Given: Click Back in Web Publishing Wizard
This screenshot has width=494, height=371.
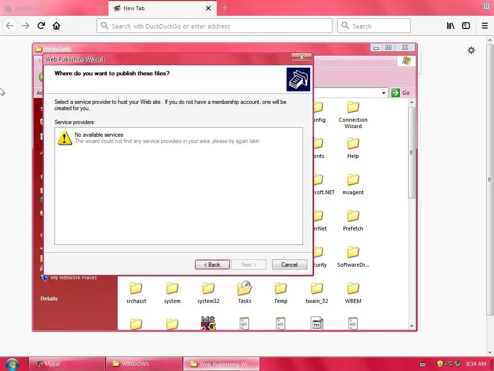Looking at the screenshot, I should (212, 265).
